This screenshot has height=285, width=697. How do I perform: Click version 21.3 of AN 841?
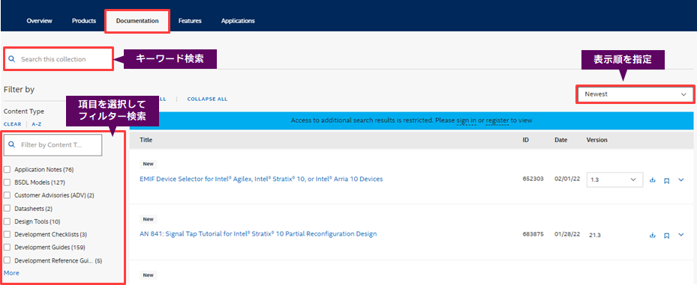point(594,235)
